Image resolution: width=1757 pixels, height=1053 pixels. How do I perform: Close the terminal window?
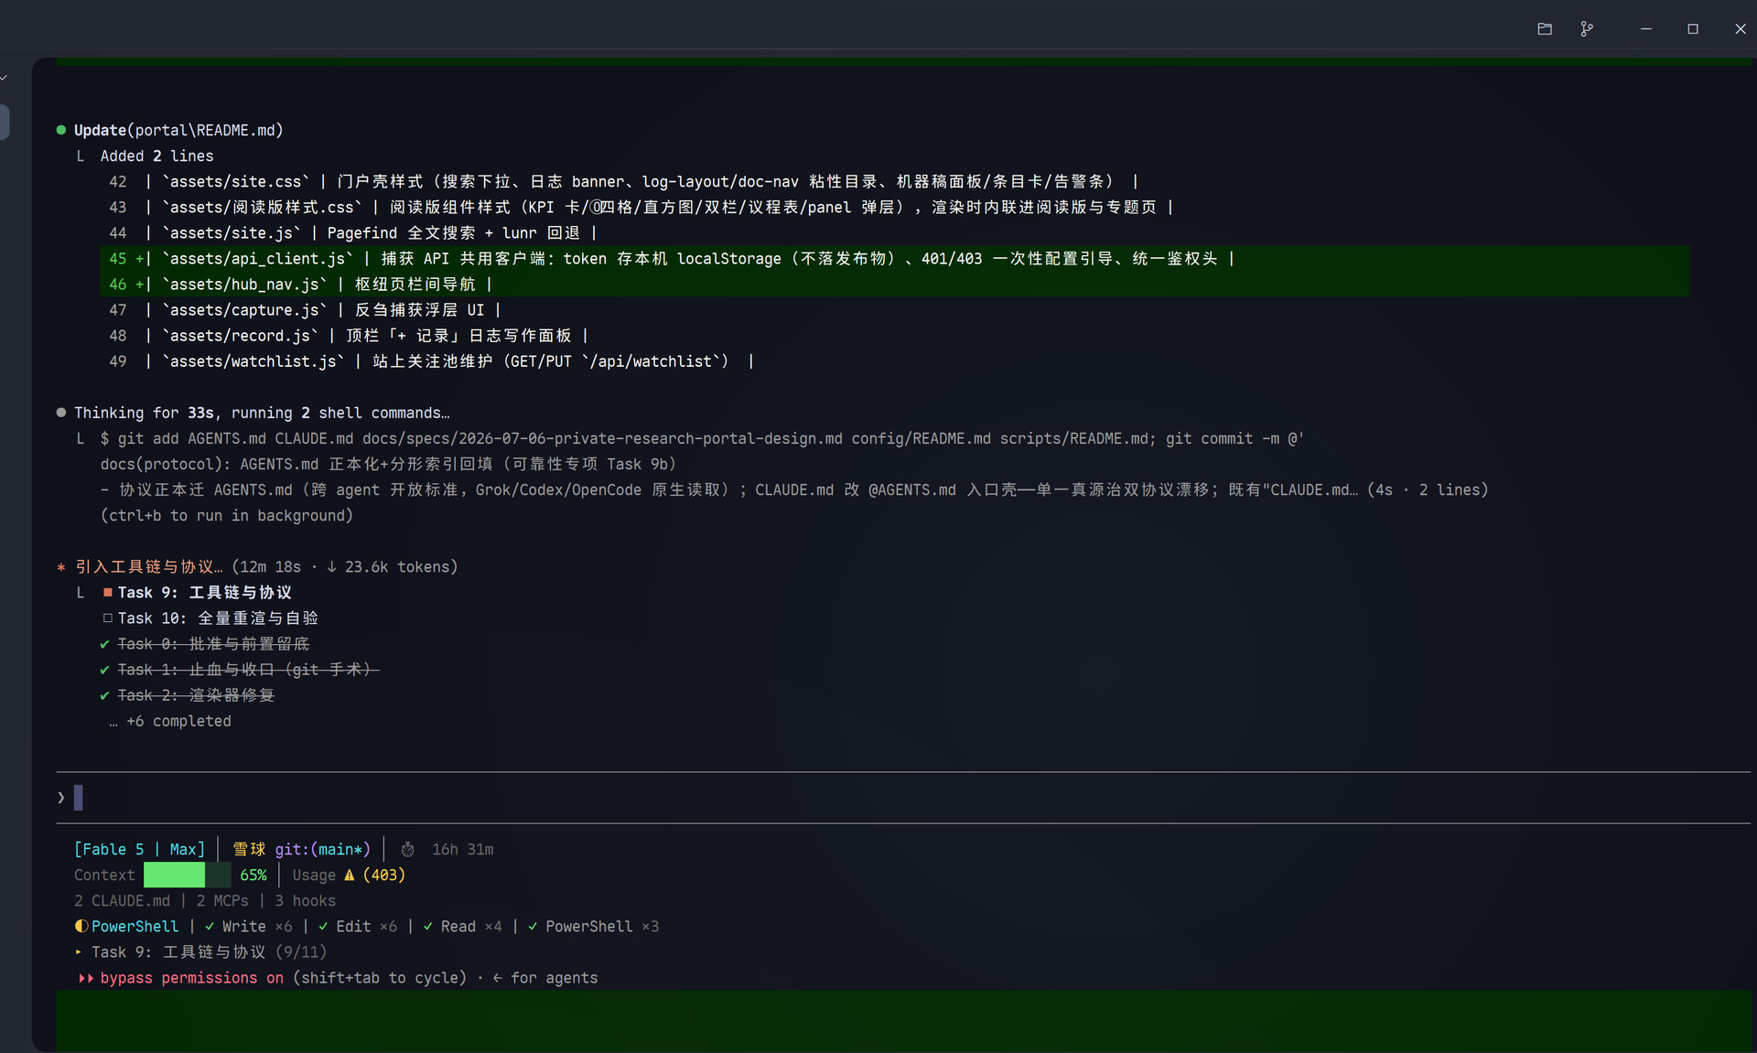click(1741, 29)
